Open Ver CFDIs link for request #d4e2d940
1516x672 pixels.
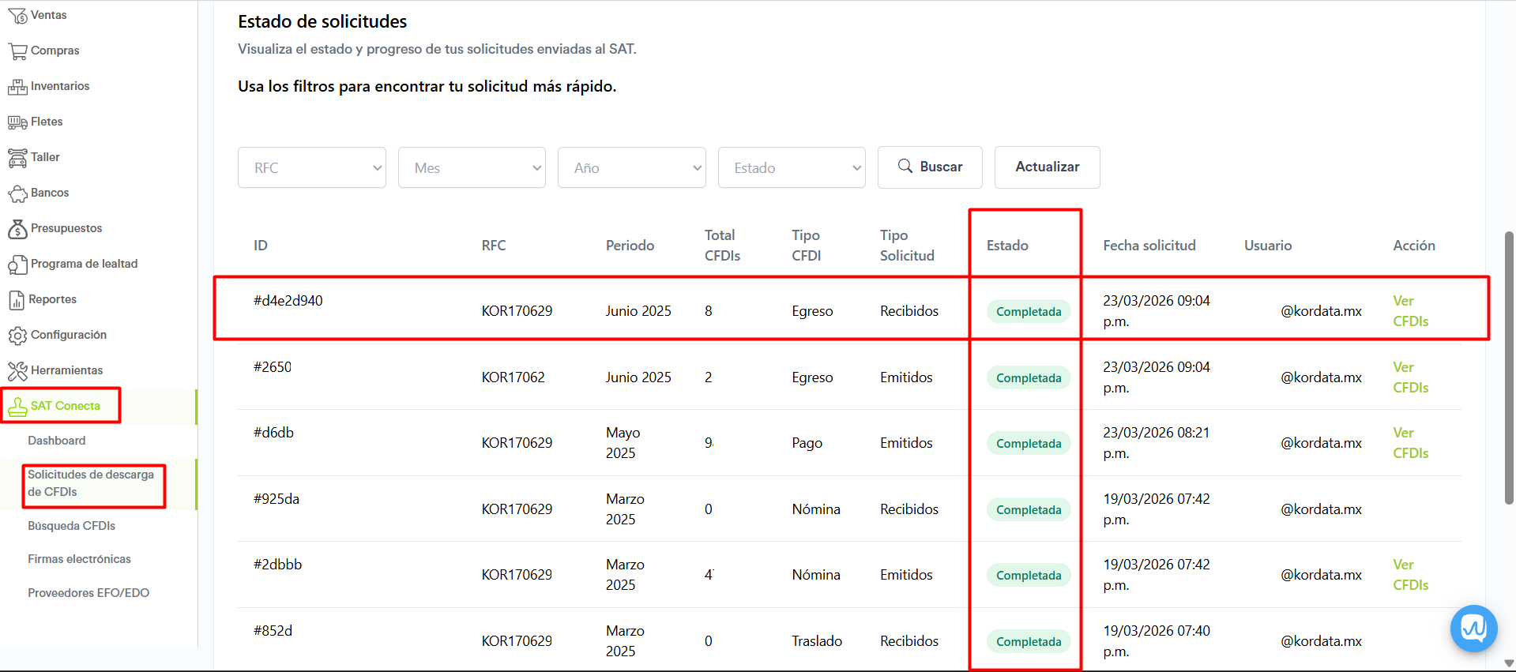pos(1410,311)
